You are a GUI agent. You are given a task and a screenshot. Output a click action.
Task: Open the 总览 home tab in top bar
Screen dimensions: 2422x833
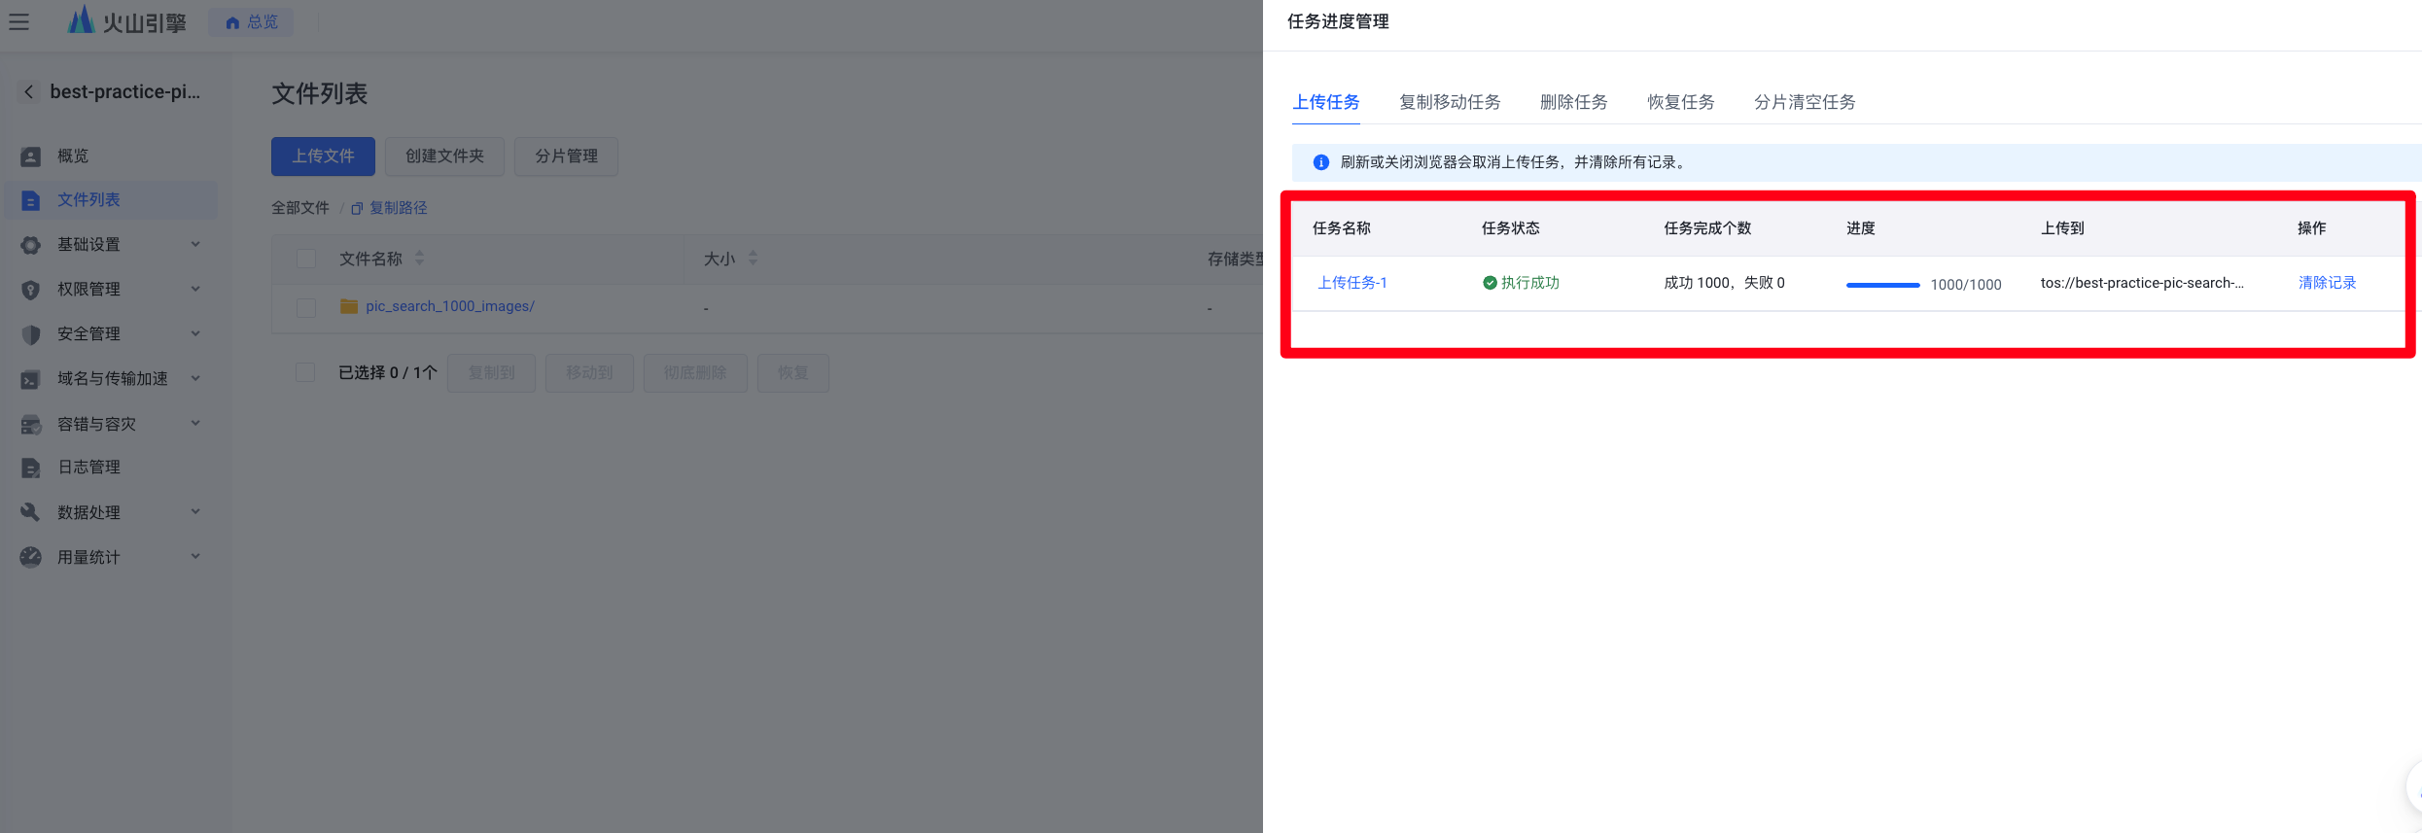click(x=252, y=21)
